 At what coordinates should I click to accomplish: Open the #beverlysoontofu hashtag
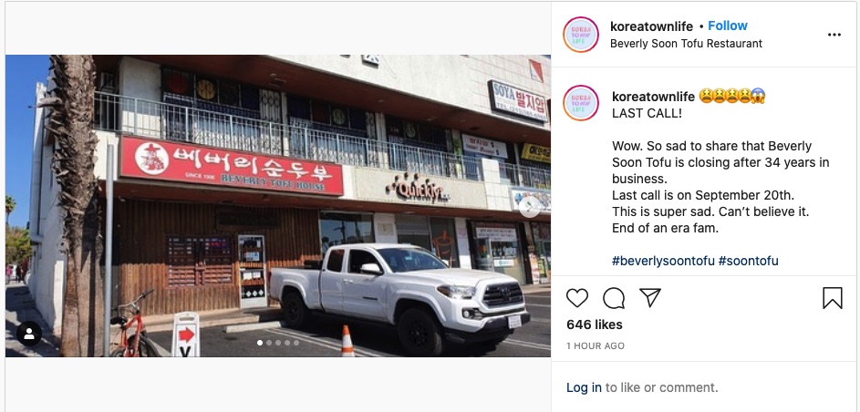pyautogui.click(x=663, y=261)
